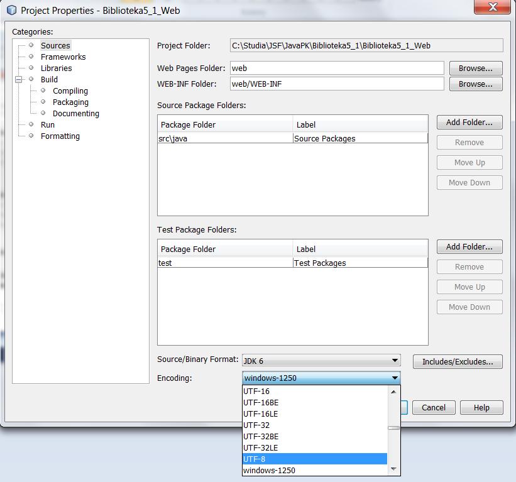Choose UTF-32LE encoding from list
The height and width of the screenshot is (482, 516).
click(315, 448)
